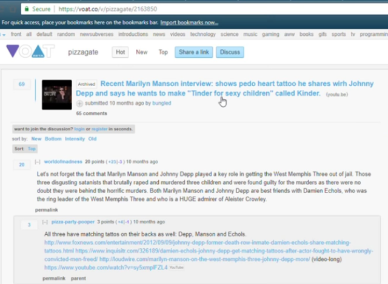Open the pizzagate subverse name
388x284 pixels.
point(83,52)
